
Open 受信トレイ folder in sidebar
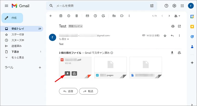18,29
